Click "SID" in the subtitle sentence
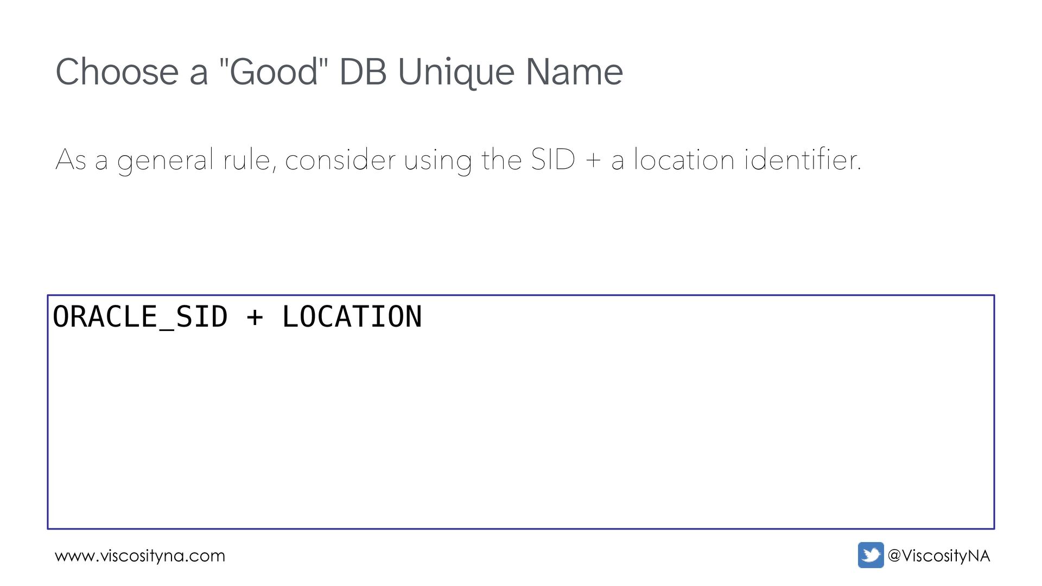The height and width of the screenshot is (586, 1042). [x=552, y=160]
